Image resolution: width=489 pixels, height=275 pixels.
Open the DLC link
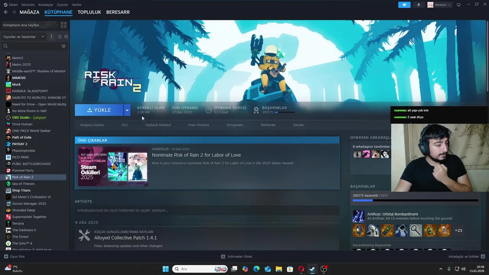(125, 125)
